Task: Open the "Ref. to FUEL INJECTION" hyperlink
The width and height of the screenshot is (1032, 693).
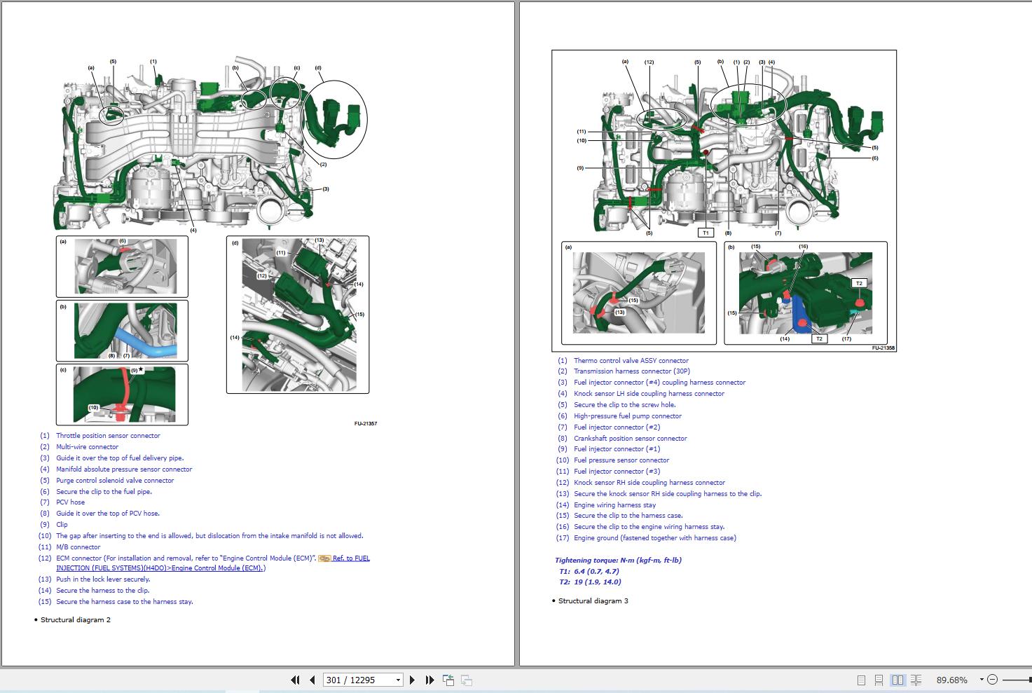Action: (x=350, y=558)
